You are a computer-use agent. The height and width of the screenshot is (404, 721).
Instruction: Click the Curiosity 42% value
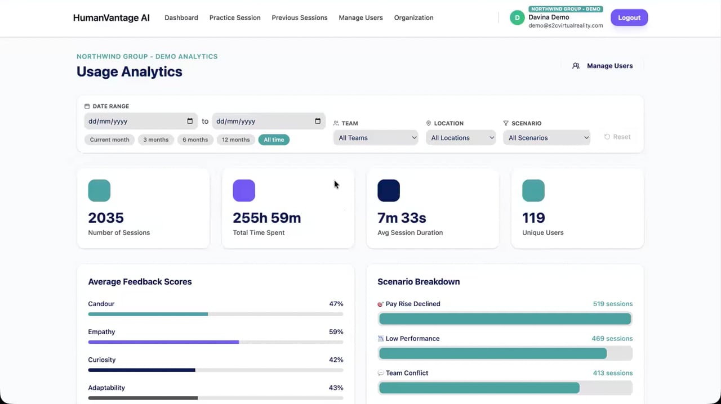tap(336, 360)
